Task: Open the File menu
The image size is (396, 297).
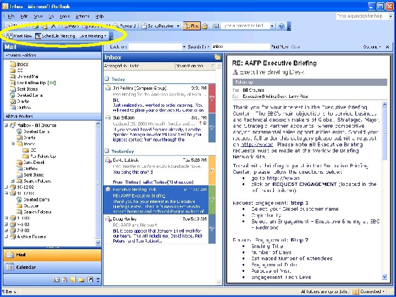Action: tap(11, 16)
